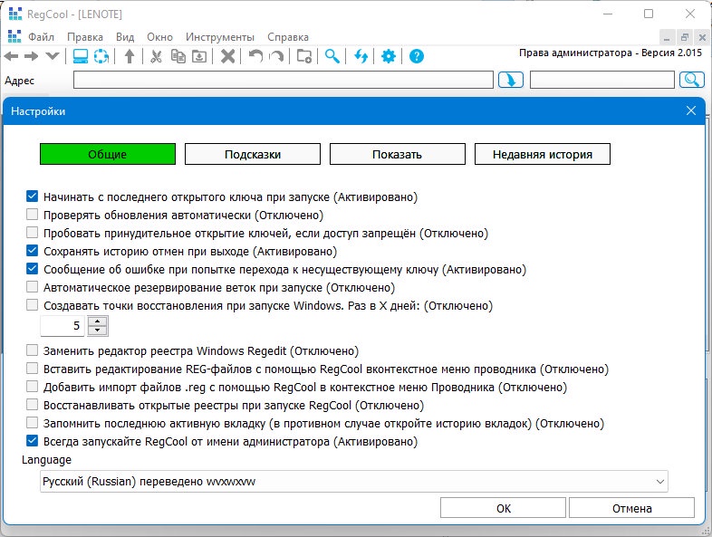This screenshot has width=712, height=537.
Task: Click into the Адрес input field
Action: click(x=284, y=81)
